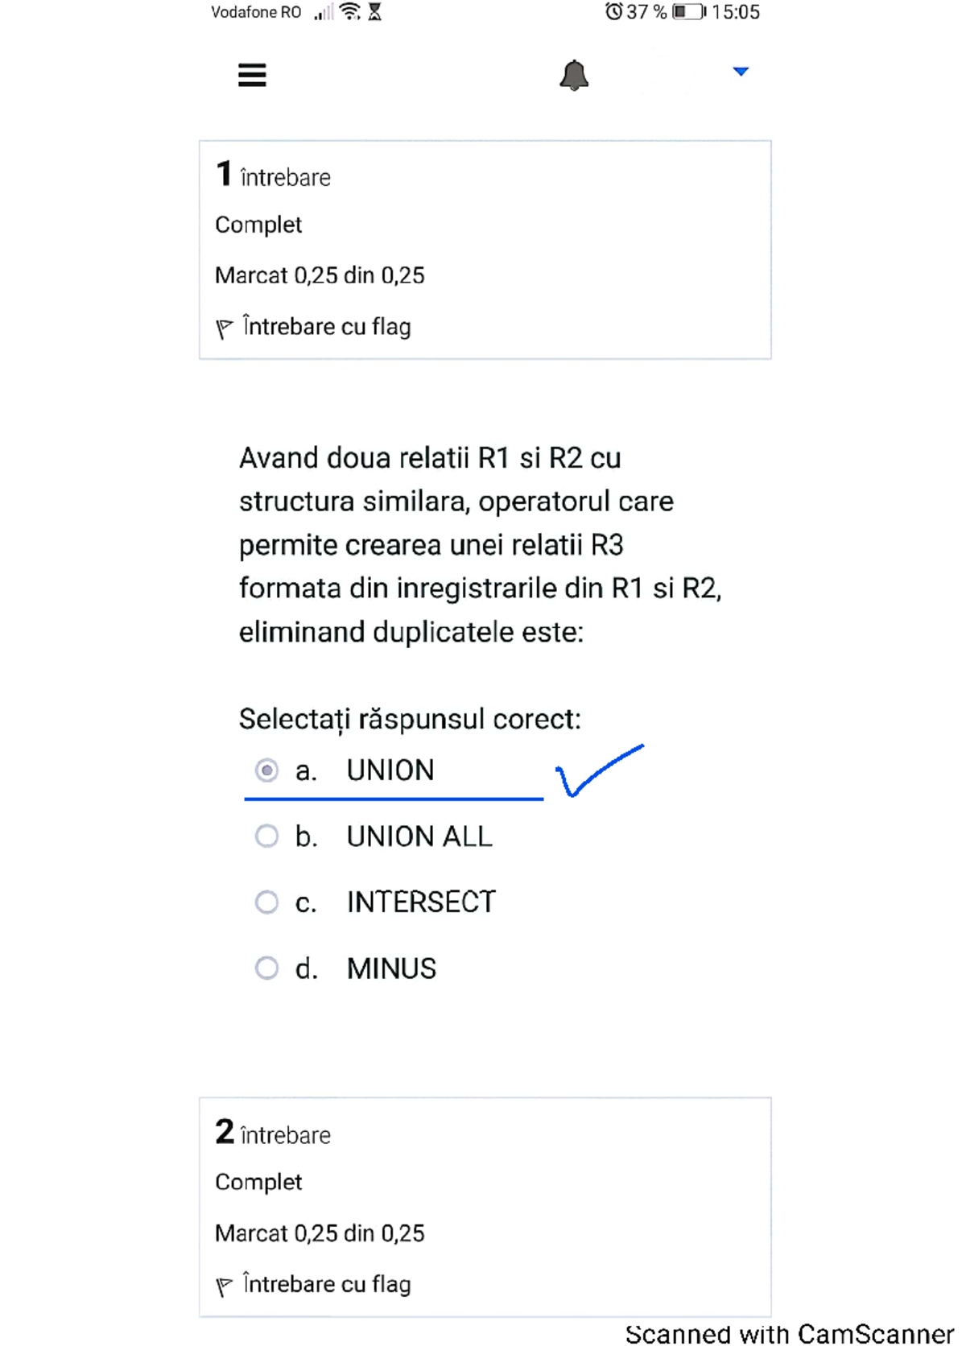The height and width of the screenshot is (1367, 966).
Task: Select the UNION ALL radio option
Action: (x=266, y=836)
